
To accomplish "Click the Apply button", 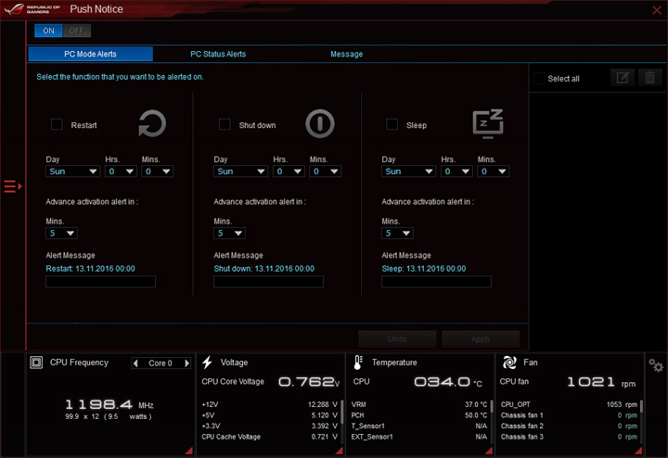I will 481,339.
